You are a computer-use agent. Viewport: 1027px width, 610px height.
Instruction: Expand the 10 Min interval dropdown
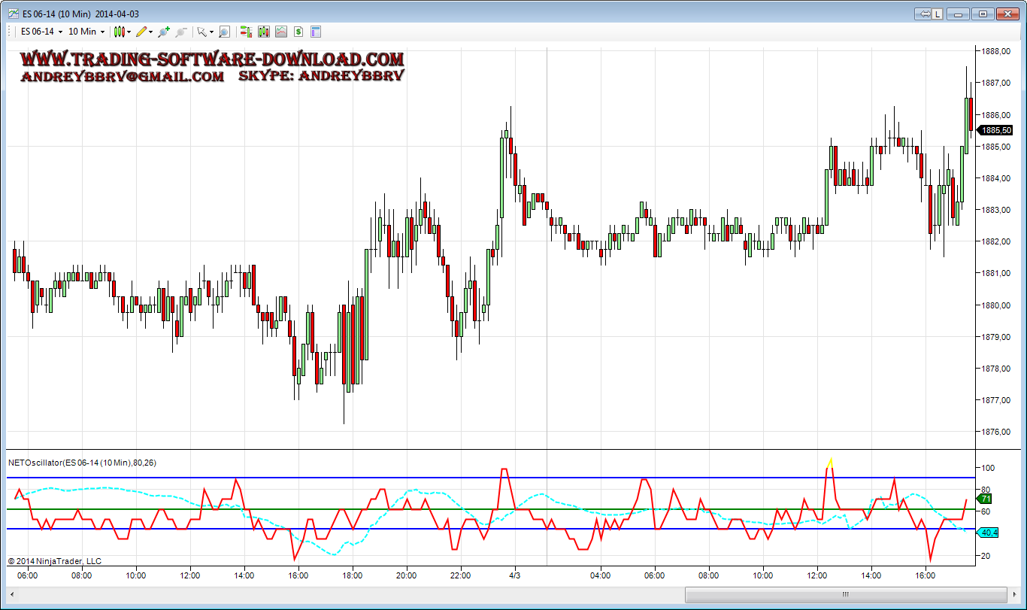[102, 32]
